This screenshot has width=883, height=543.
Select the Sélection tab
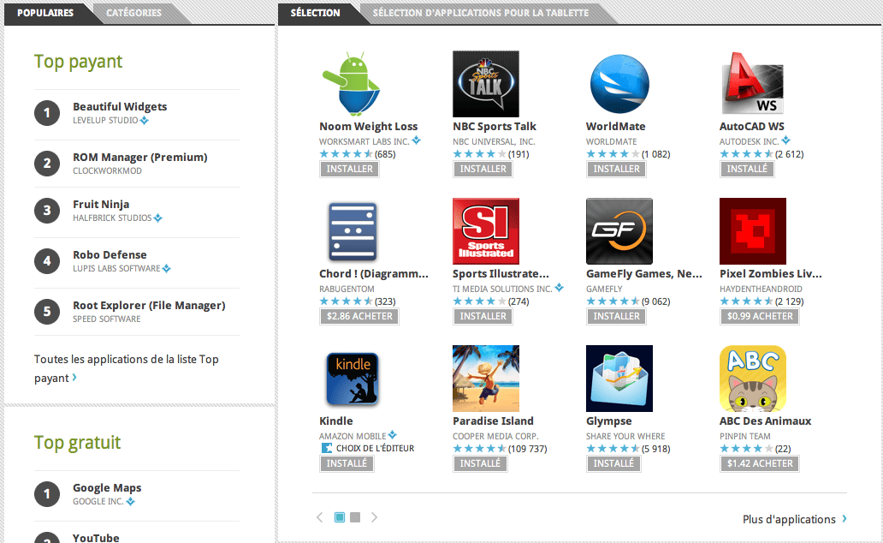(316, 12)
